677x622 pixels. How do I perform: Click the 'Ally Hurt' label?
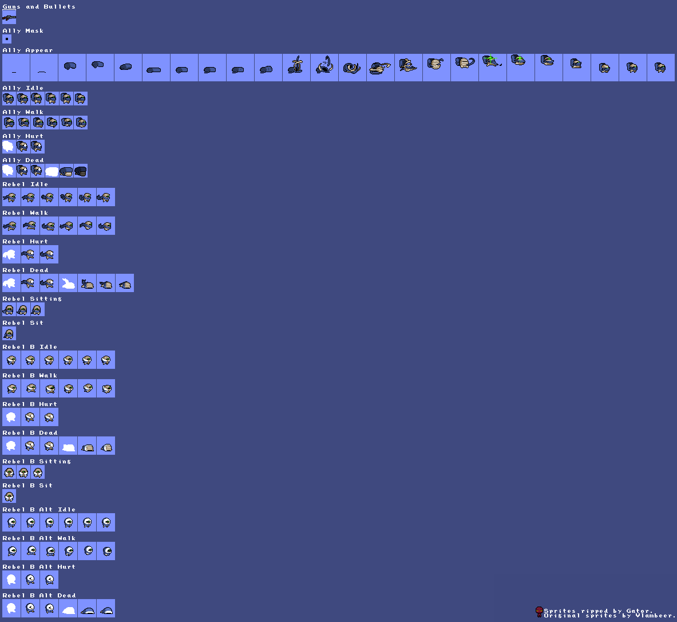coord(23,136)
